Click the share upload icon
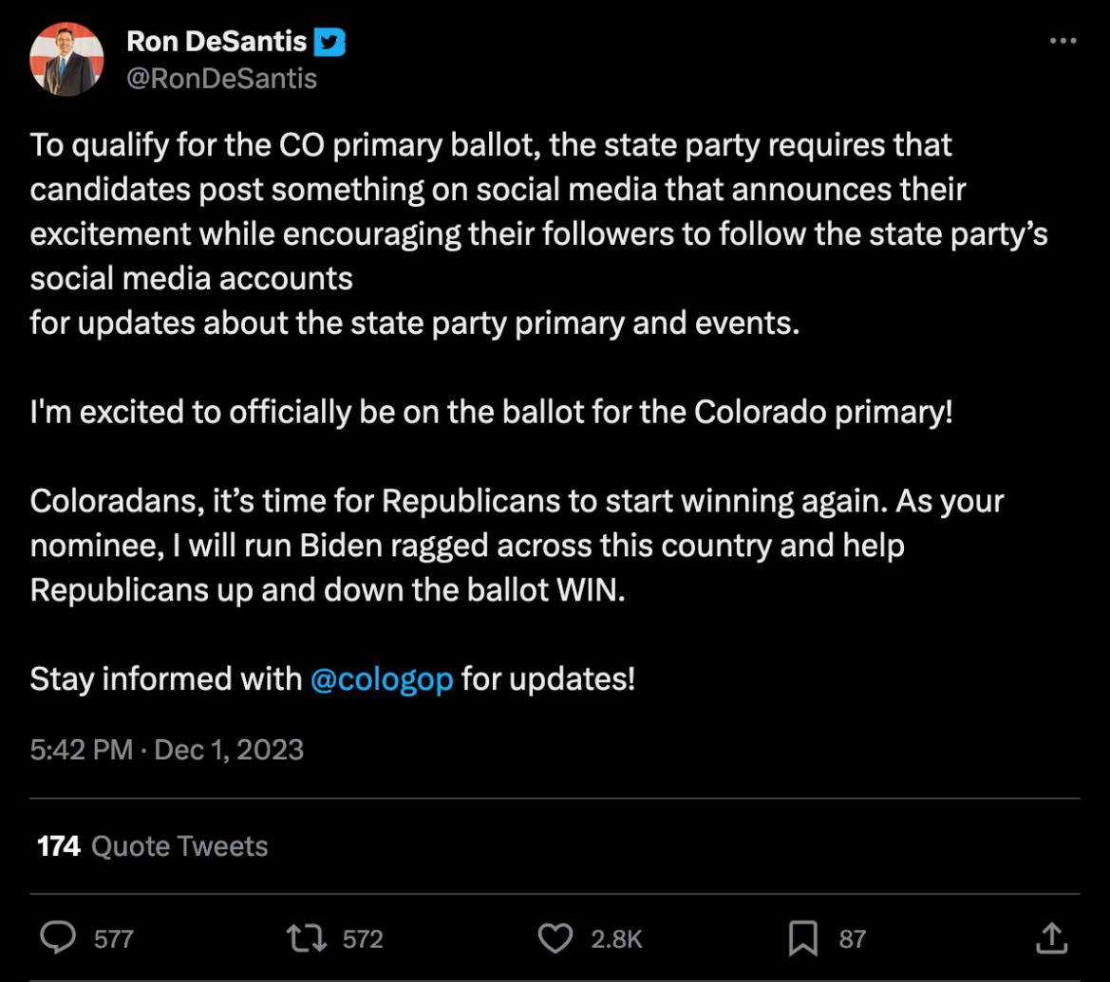Screen dimensions: 1110x982 (1051, 938)
